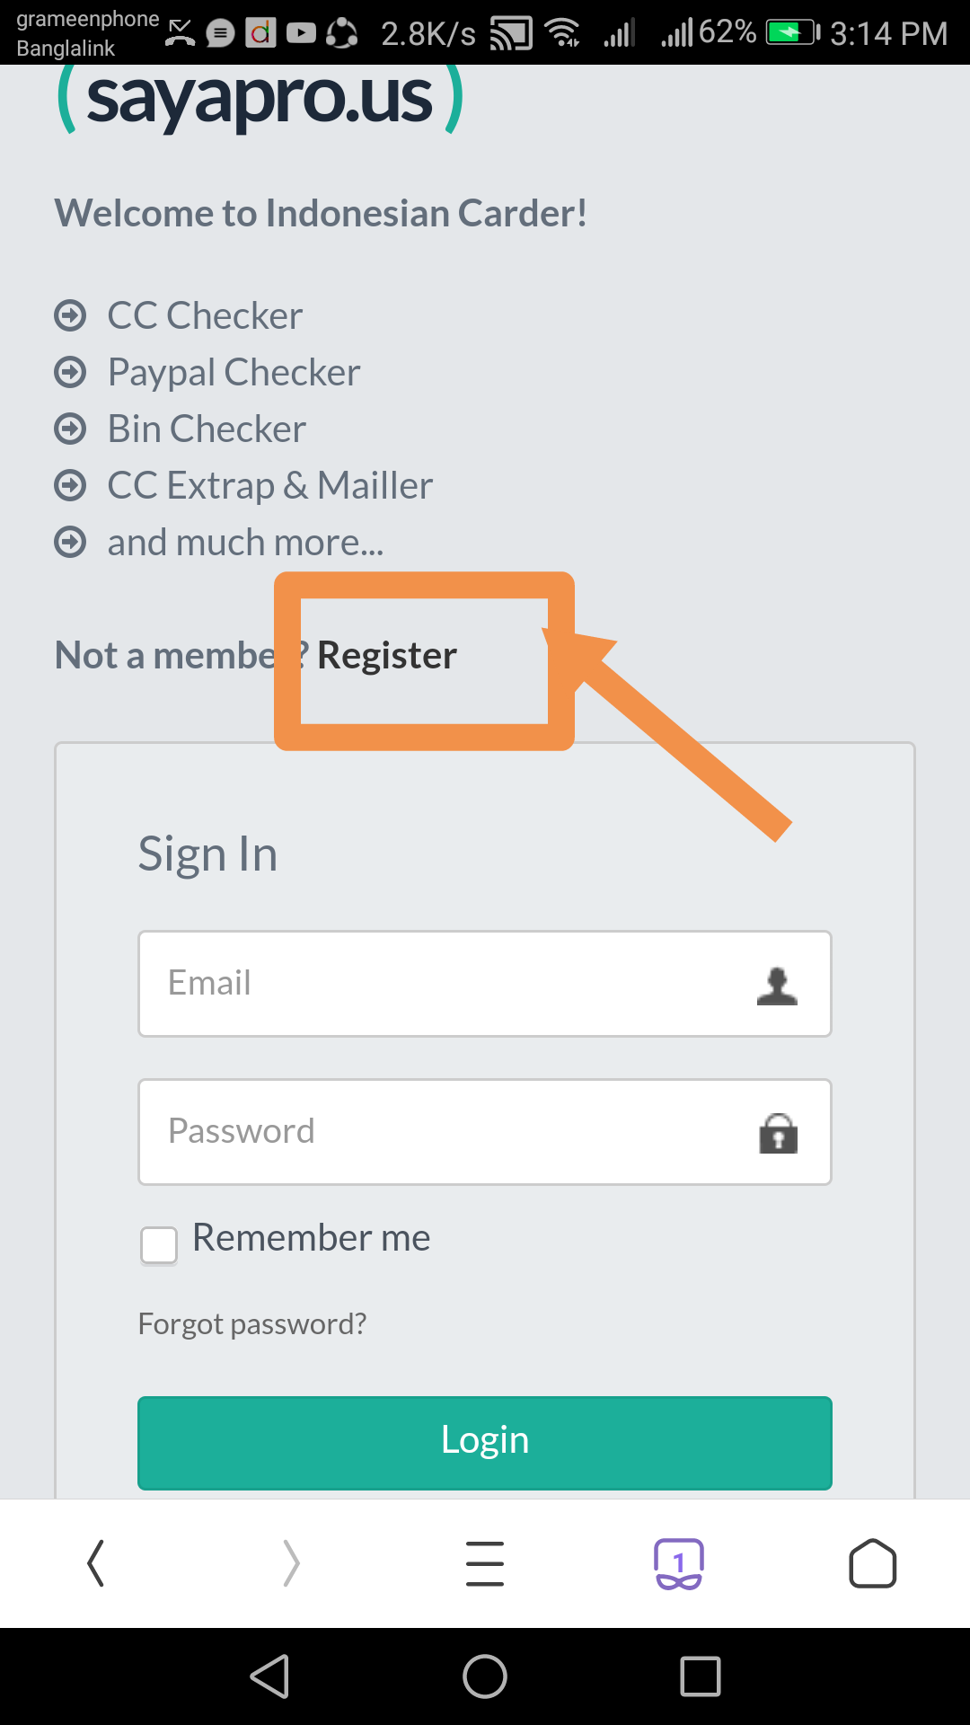The width and height of the screenshot is (970, 1725).
Task: Click the Register link
Action: (x=387, y=656)
